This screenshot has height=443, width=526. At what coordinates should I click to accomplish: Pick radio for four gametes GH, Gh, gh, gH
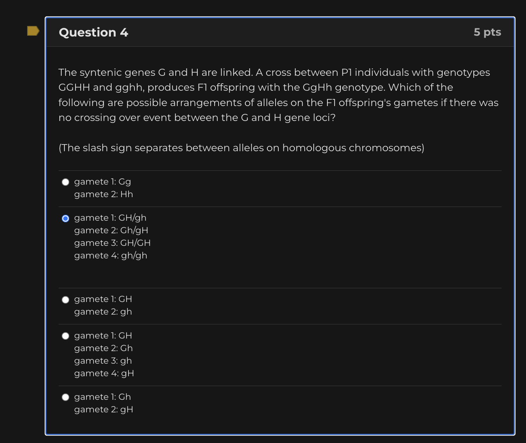point(66,336)
